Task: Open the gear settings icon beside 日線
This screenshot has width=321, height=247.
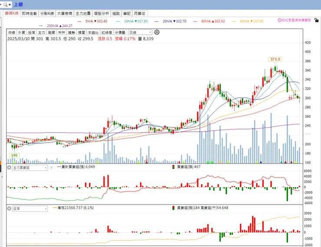Action: (157, 32)
